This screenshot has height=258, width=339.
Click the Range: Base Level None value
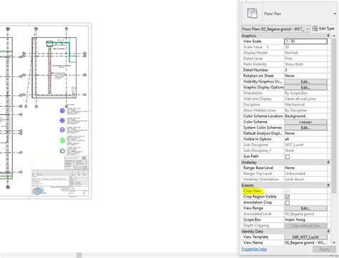click(305, 168)
